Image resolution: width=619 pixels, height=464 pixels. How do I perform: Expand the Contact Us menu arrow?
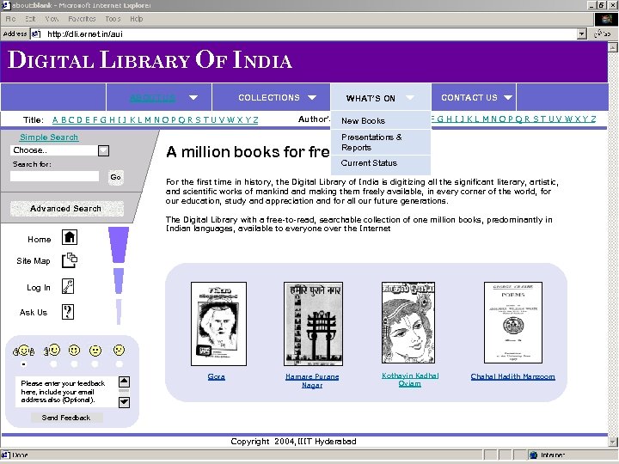tap(508, 97)
